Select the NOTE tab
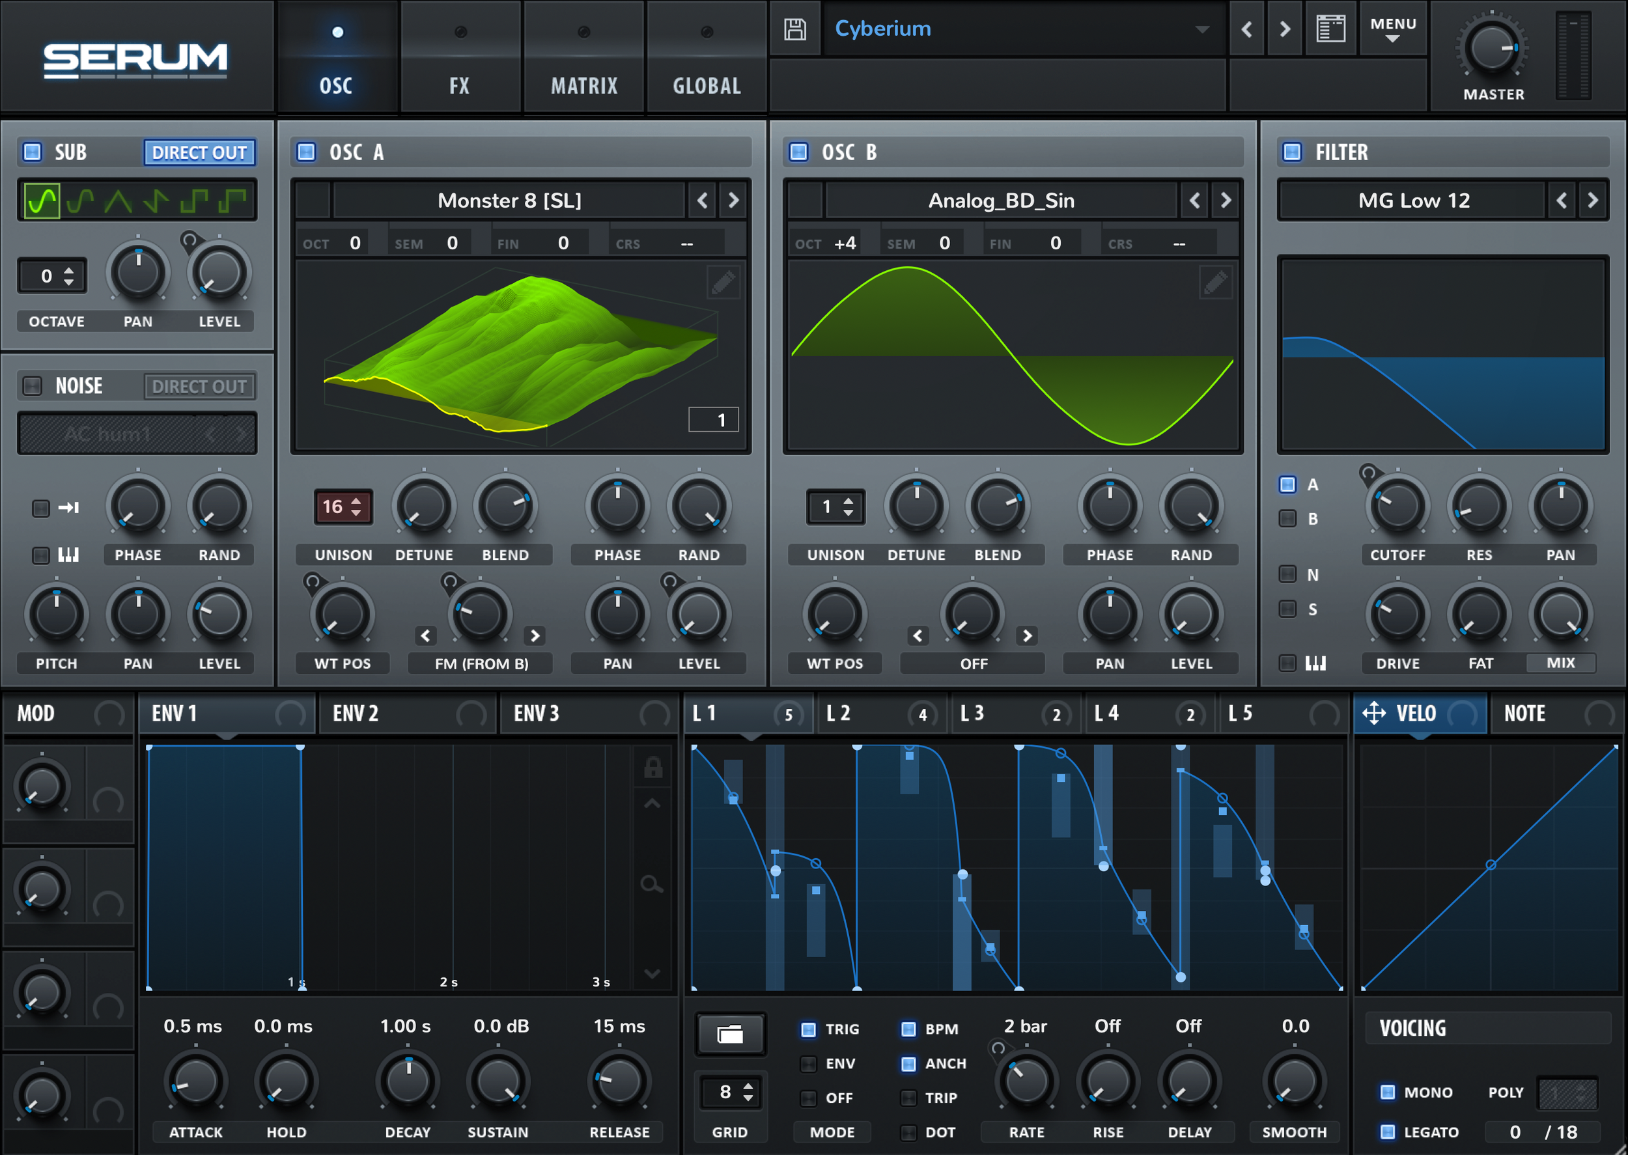1628x1155 pixels. pyautogui.click(x=1558, y=714)
